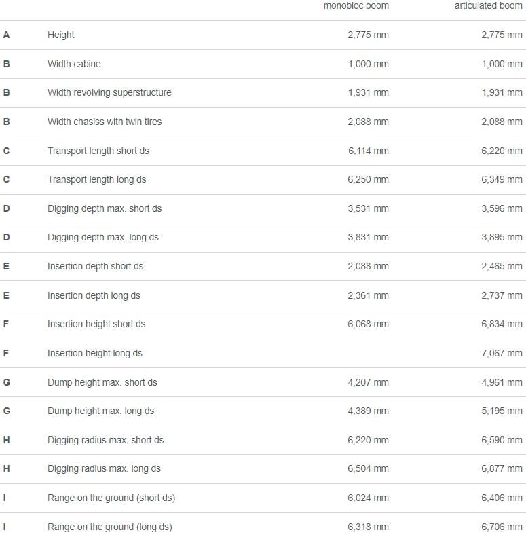Select the 6,877 mm digging radius value

coord(502,469)
